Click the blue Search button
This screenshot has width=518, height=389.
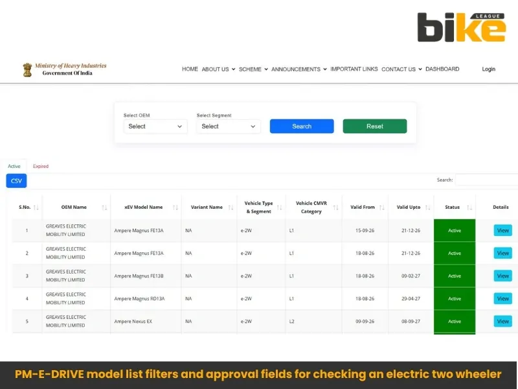pos(302,126)
